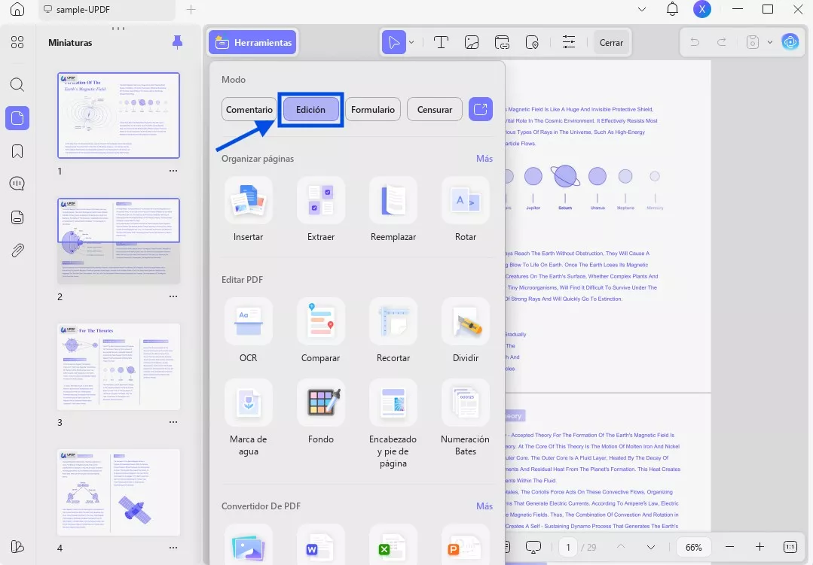Image resolution: width=813 pixels, height=565 pixels.
Task: Open the notifications bell
Action: click(x=672, y=9)
